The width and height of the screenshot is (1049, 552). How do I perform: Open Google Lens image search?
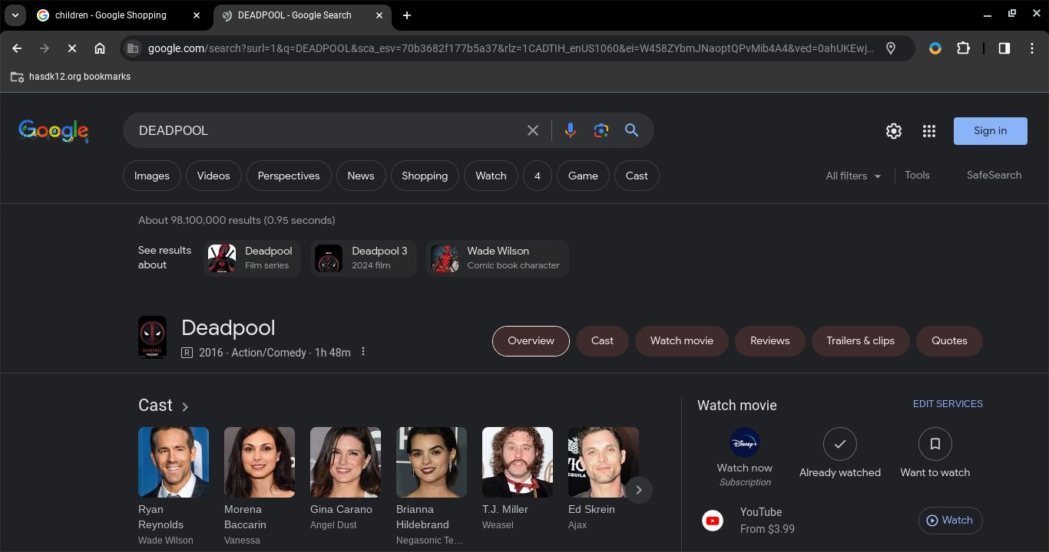point(601,131)
